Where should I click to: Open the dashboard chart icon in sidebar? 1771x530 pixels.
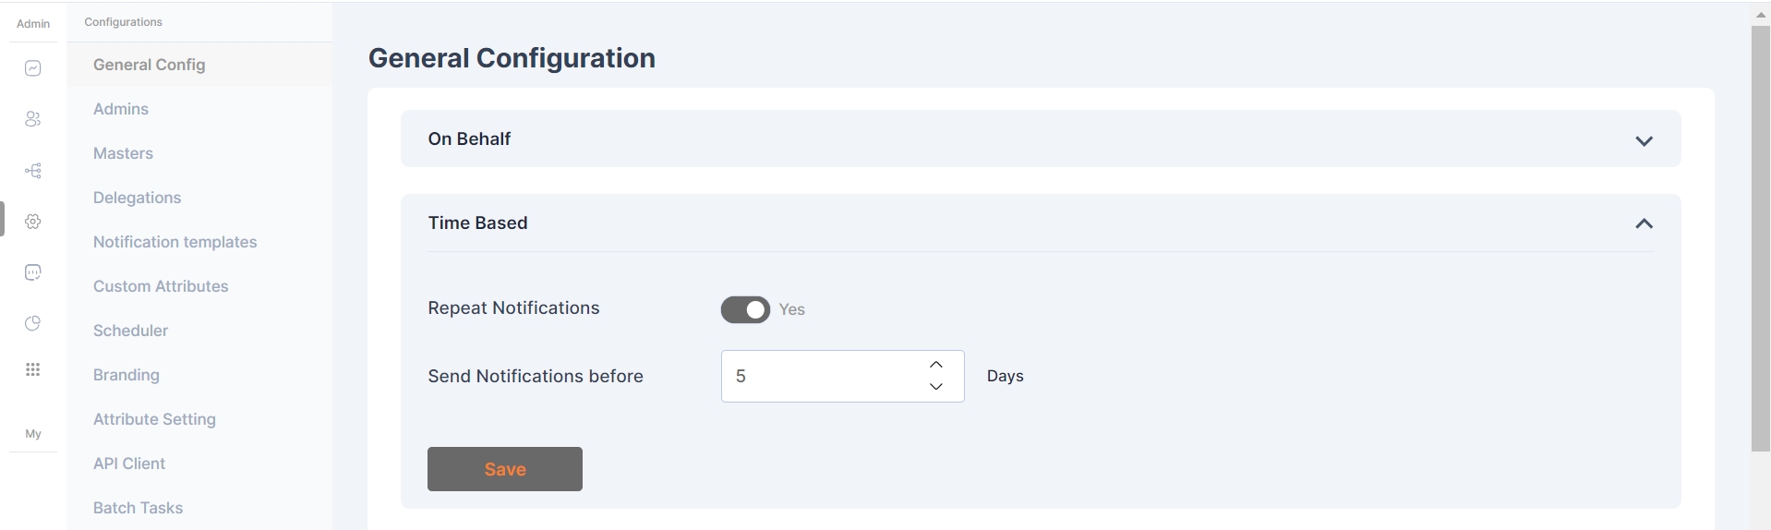(x=33, y=68)
